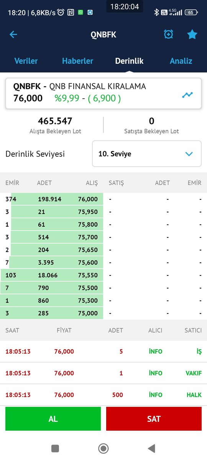This screenshot has width=207, height=461.
Task: Switch to the Veriler tab
Action: coord(26,61)
